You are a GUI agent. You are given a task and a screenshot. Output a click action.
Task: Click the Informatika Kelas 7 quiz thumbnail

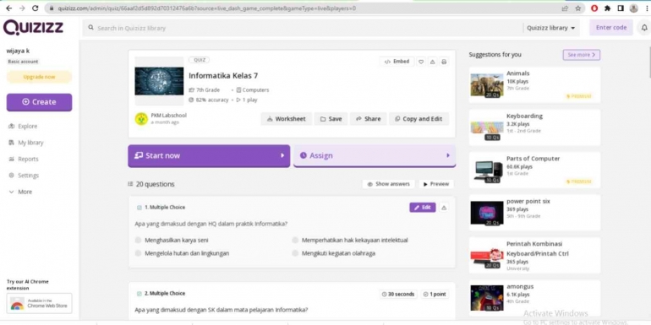pos(159,81)
